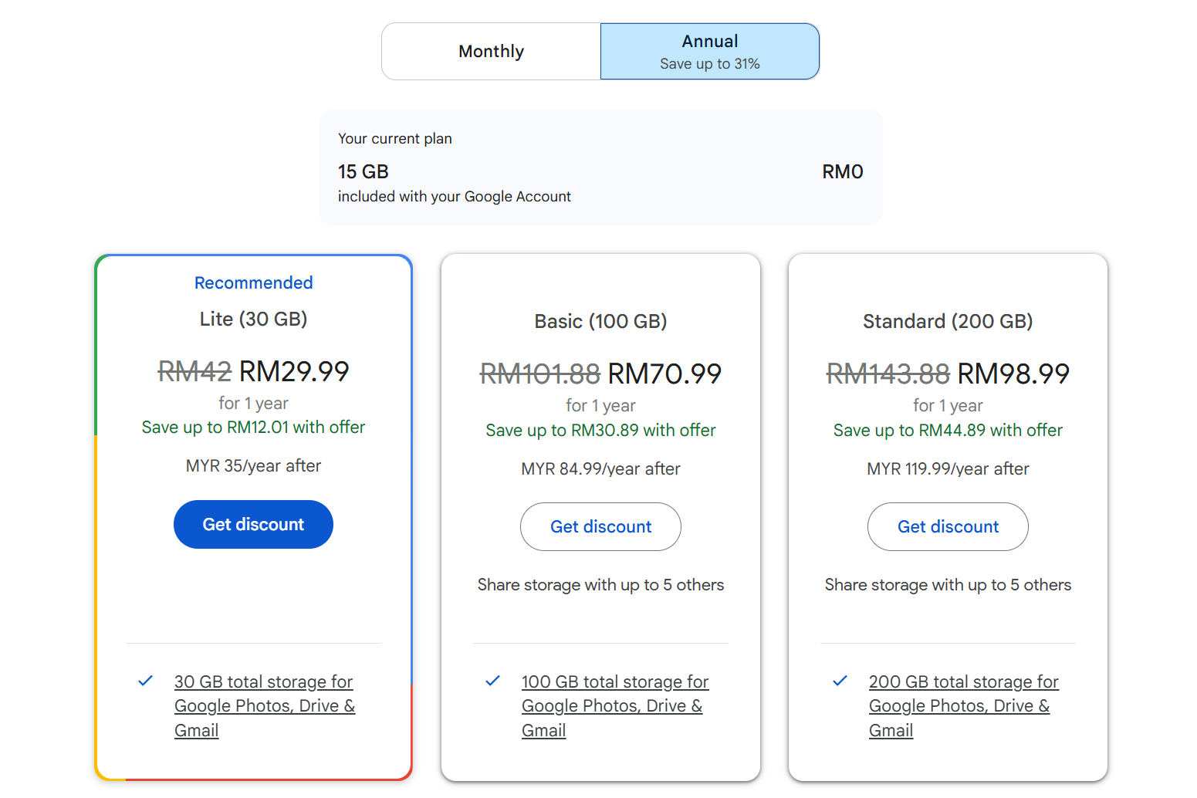Select the Basic (100 GB) plan title

tap(600, 322)
